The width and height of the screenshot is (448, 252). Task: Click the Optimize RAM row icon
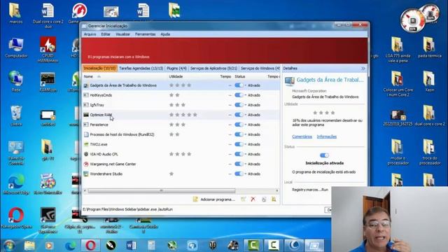tap(86, 115)
